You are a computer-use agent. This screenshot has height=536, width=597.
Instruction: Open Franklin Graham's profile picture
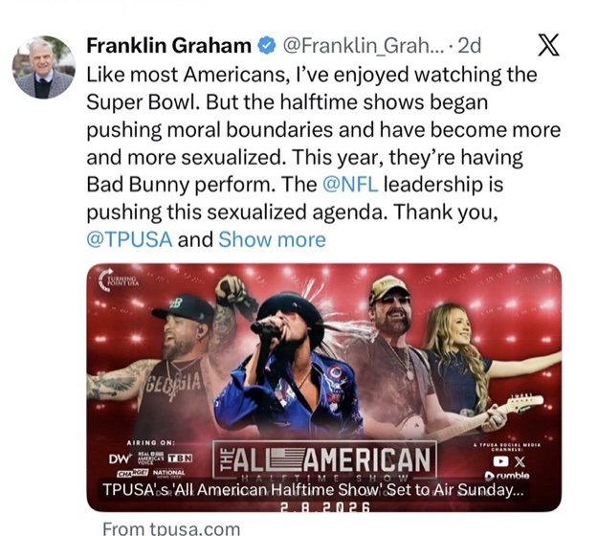43,67
